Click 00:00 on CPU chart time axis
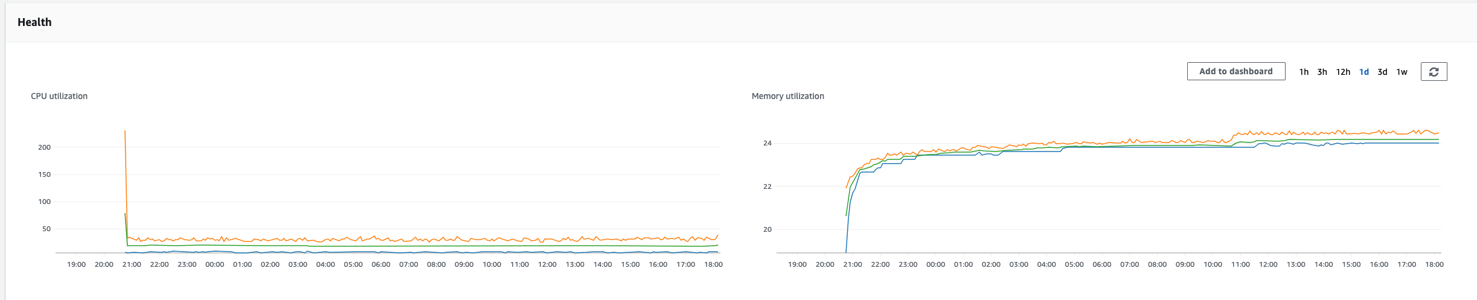The image size is (1477, 300). (214, 264)
